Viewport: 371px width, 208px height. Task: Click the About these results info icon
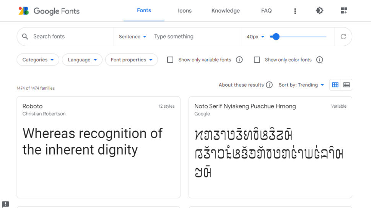(x=269, y=85)
